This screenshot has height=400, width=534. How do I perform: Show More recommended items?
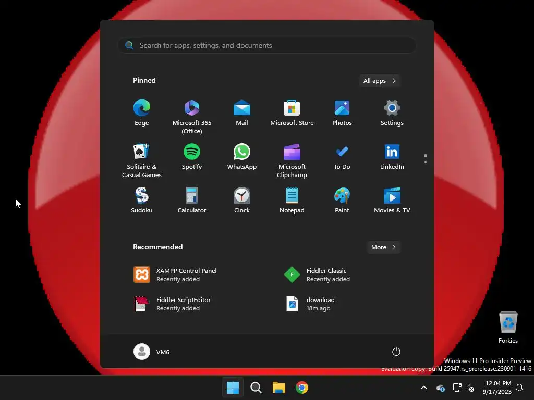(x=383, y=247)
